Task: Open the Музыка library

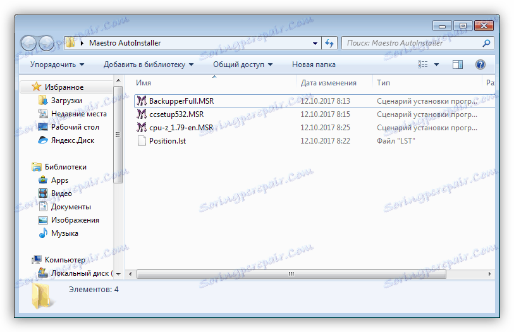Action: (64, 233)
